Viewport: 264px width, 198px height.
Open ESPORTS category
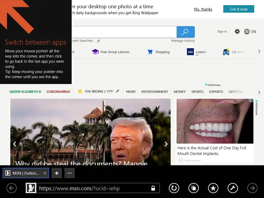pos(216,92)
